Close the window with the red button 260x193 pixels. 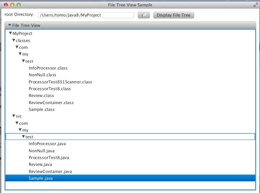click(6, 5)
